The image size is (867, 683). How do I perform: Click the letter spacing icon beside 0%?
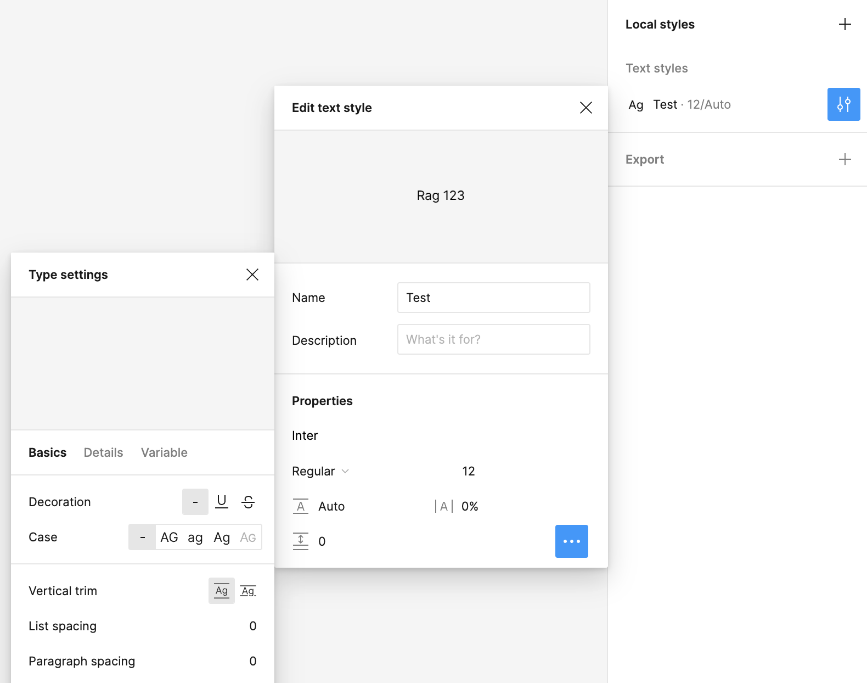click(x=443, y=506)
